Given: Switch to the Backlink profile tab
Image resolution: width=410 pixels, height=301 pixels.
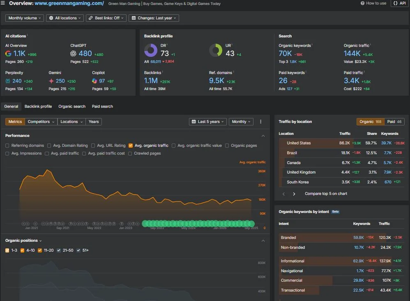Looking at the screenshot, I should (x=38, y=106).
